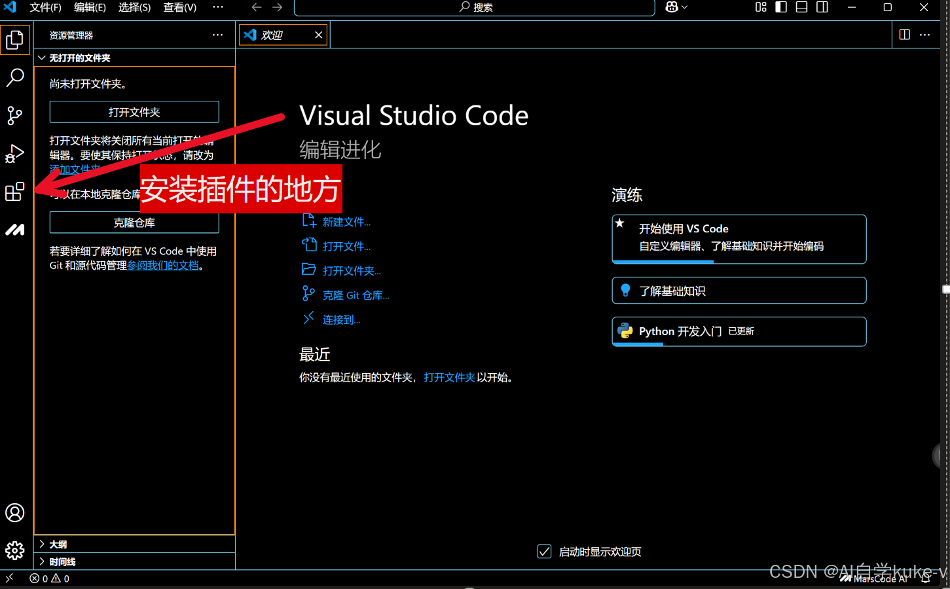Open the Customize Layout icon
Image resolution: width=950 pixels, height=589 pixels.
pyautogui.click(x=761, y=7)
